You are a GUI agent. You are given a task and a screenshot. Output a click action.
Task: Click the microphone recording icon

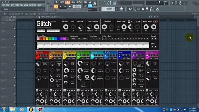tap(180, 3)
